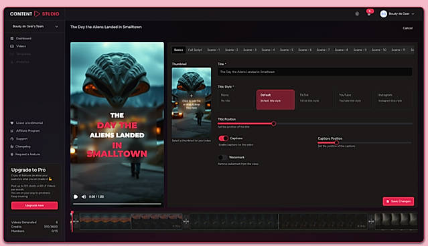This screenshot has height=246, width=428.
Task: Click the Cancel link
Action: click(407, 28)
